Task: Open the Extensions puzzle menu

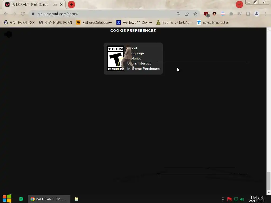Action: coord(231,14)
